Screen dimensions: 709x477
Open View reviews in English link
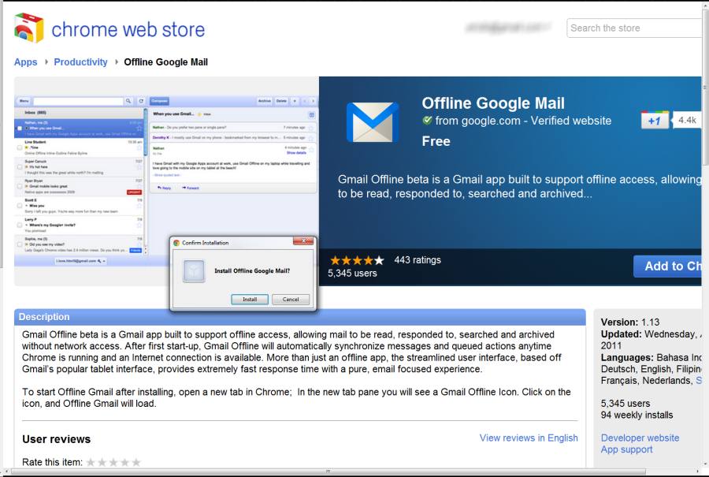[x=529, y=438]
